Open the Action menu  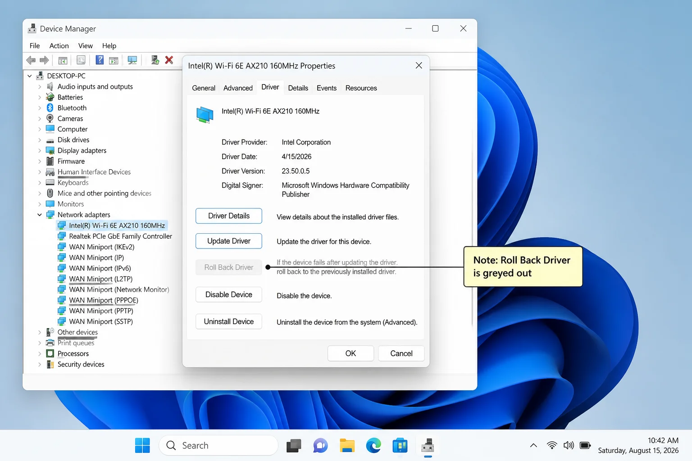[x=59, y=45]
